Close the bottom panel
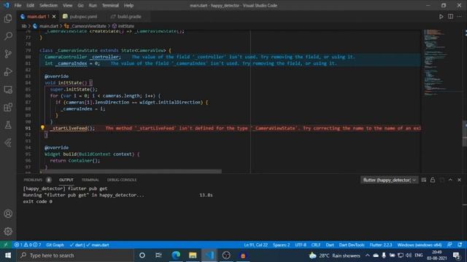The height and width of the screenshot is (262, 467). [459, 180]
